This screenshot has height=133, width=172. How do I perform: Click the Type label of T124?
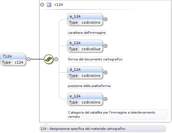[7, 62]
